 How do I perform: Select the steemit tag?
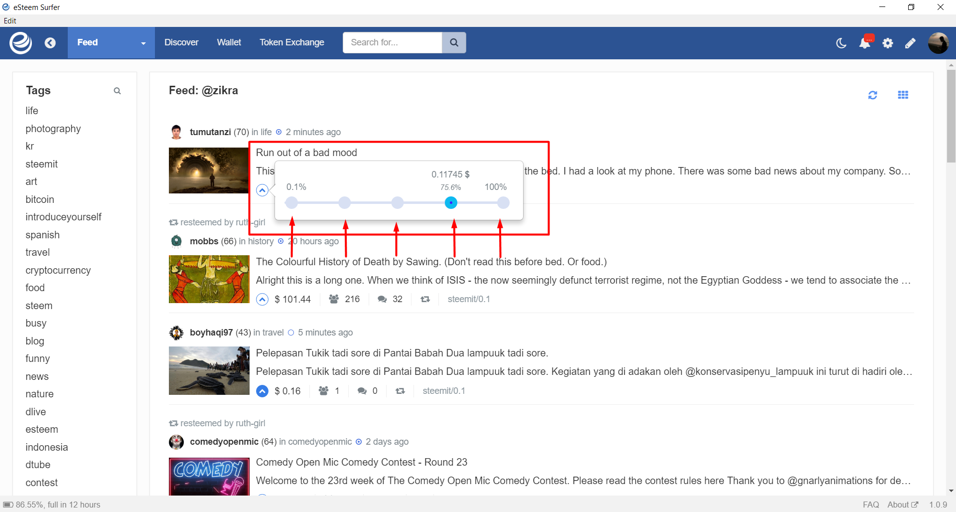(x=42, y=164)
